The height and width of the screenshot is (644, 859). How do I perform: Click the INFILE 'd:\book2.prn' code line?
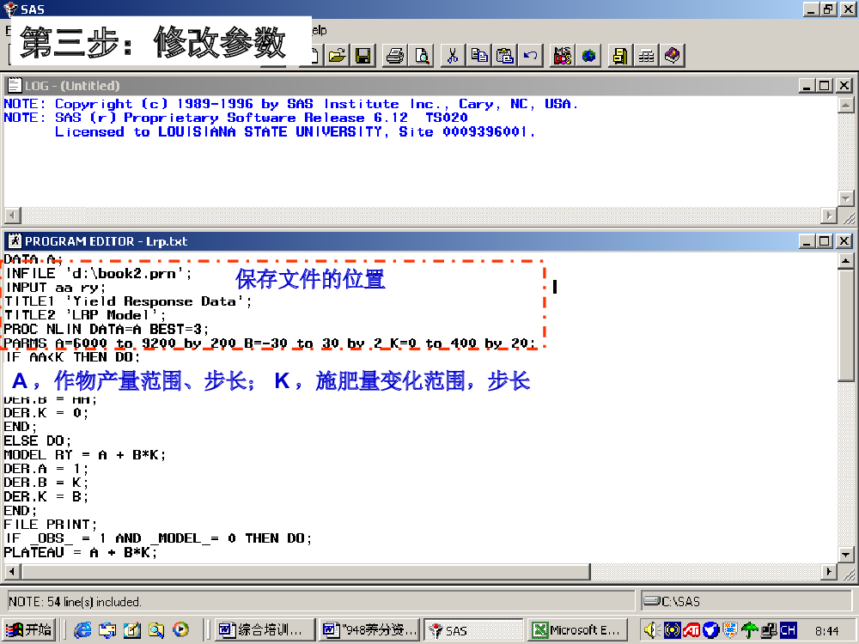click(99, 273)
